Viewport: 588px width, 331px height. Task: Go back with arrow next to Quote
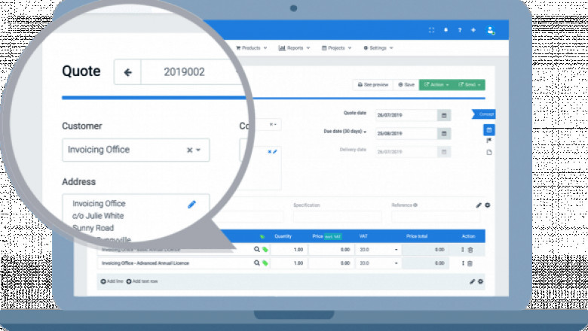[x=127, y=71]
